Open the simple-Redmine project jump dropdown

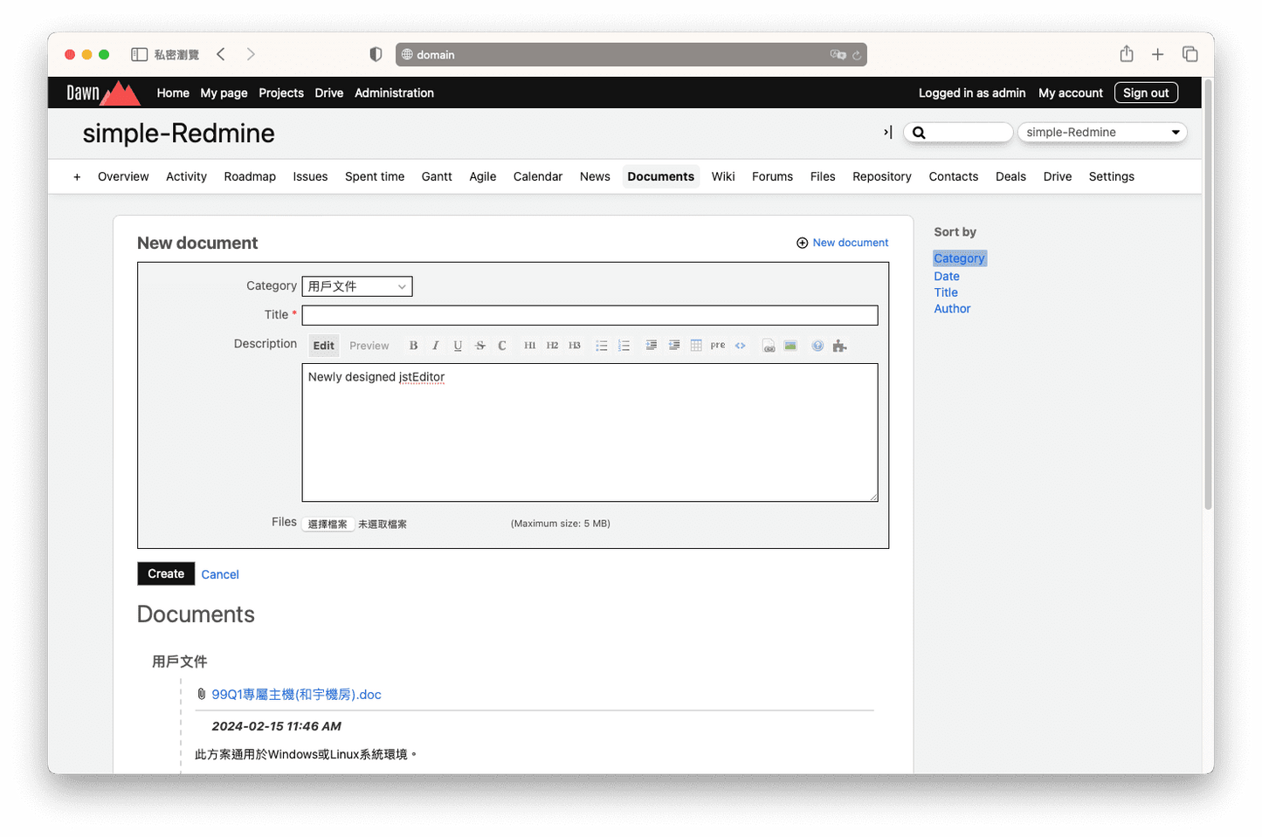click(1101, 132)
